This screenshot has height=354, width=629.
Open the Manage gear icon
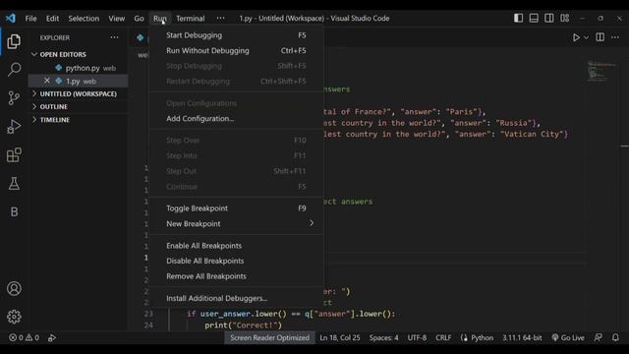click(x=14, y=317)
